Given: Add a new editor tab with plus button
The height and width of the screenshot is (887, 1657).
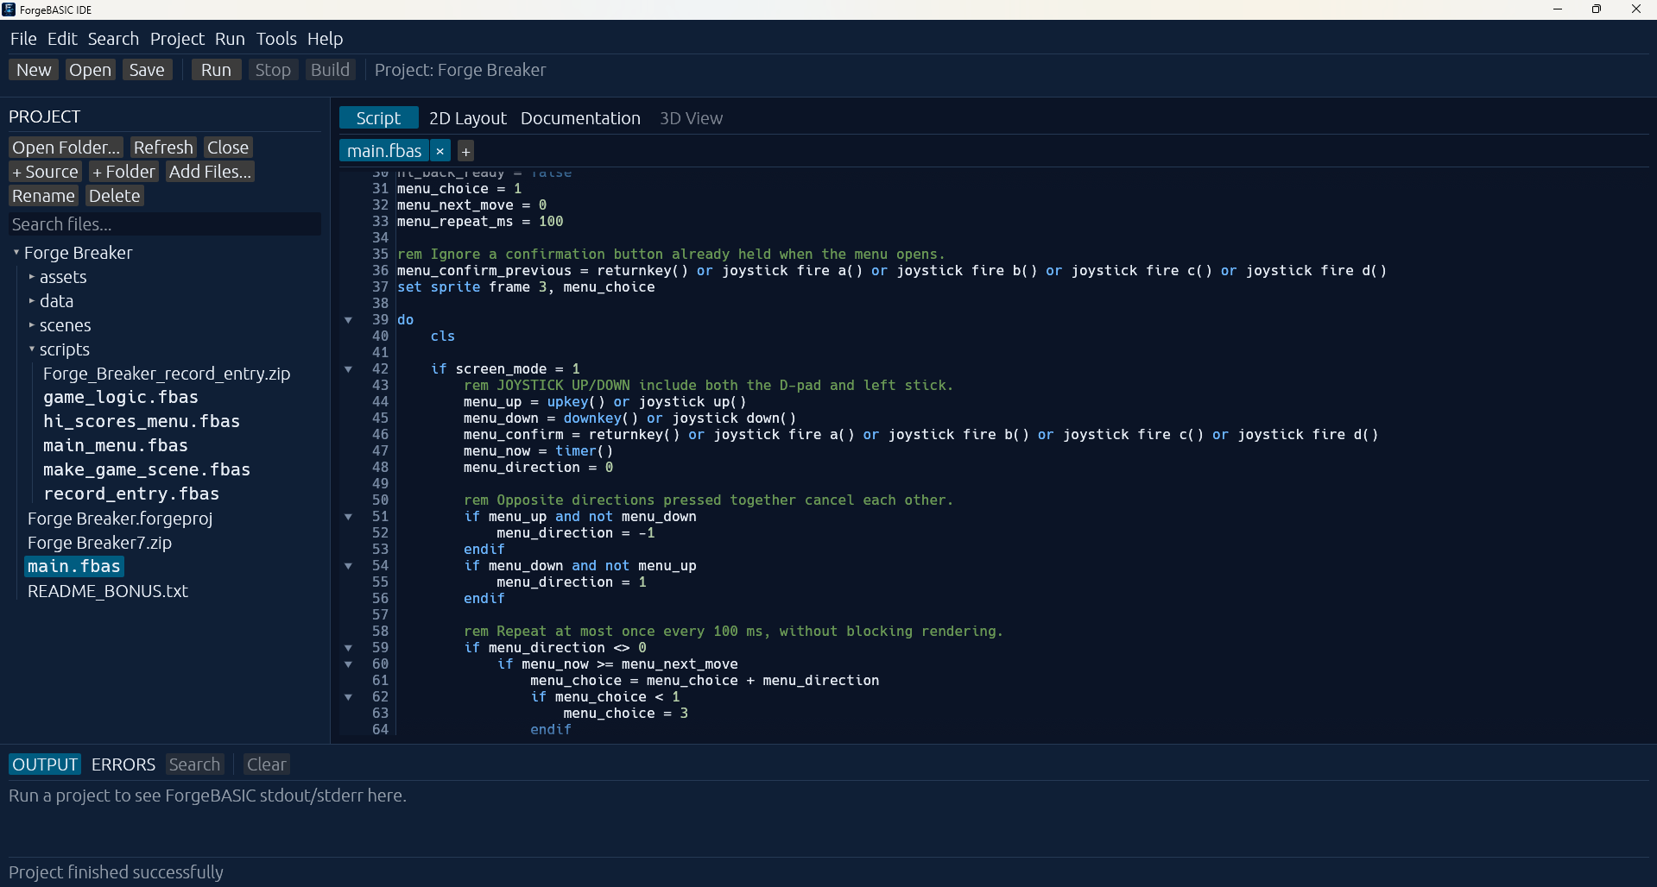Looking at the screenshot, I should click(x=465, y=151).
